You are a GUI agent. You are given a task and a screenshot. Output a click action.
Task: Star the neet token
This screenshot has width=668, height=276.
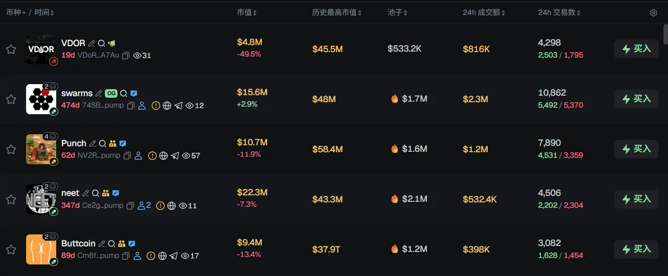11,199
